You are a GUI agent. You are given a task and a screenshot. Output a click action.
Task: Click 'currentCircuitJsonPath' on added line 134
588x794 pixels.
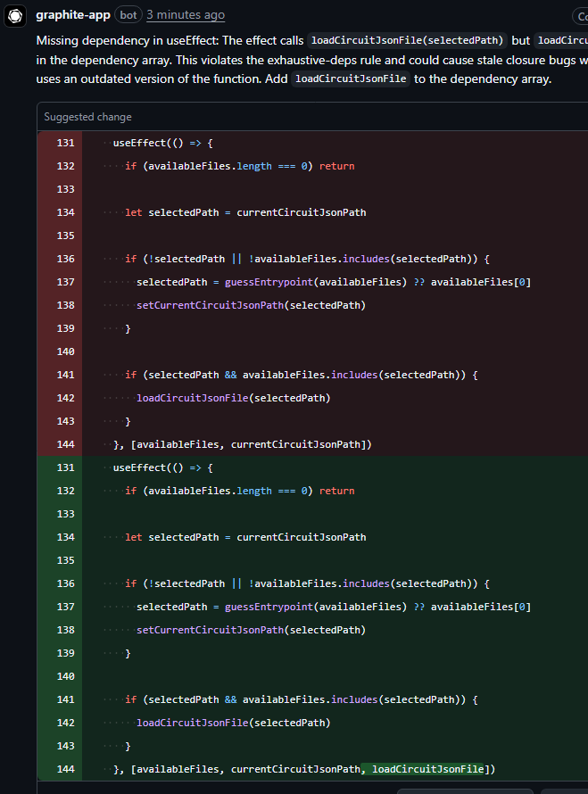tap(302, 537)
